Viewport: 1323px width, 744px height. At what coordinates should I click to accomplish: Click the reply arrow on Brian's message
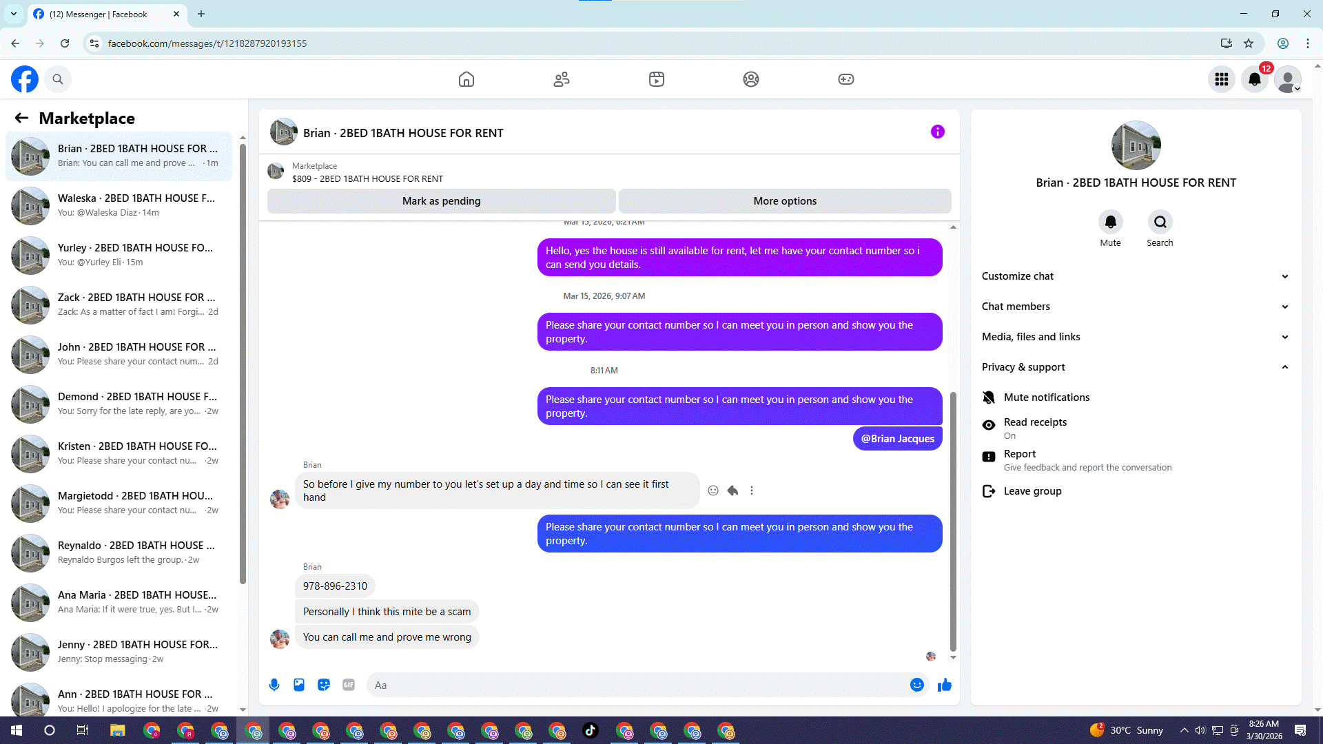tap(732, 490)
